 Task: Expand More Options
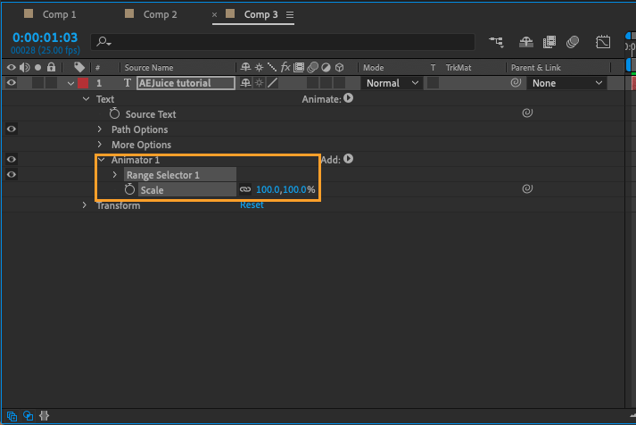click(x=100, y=144)
